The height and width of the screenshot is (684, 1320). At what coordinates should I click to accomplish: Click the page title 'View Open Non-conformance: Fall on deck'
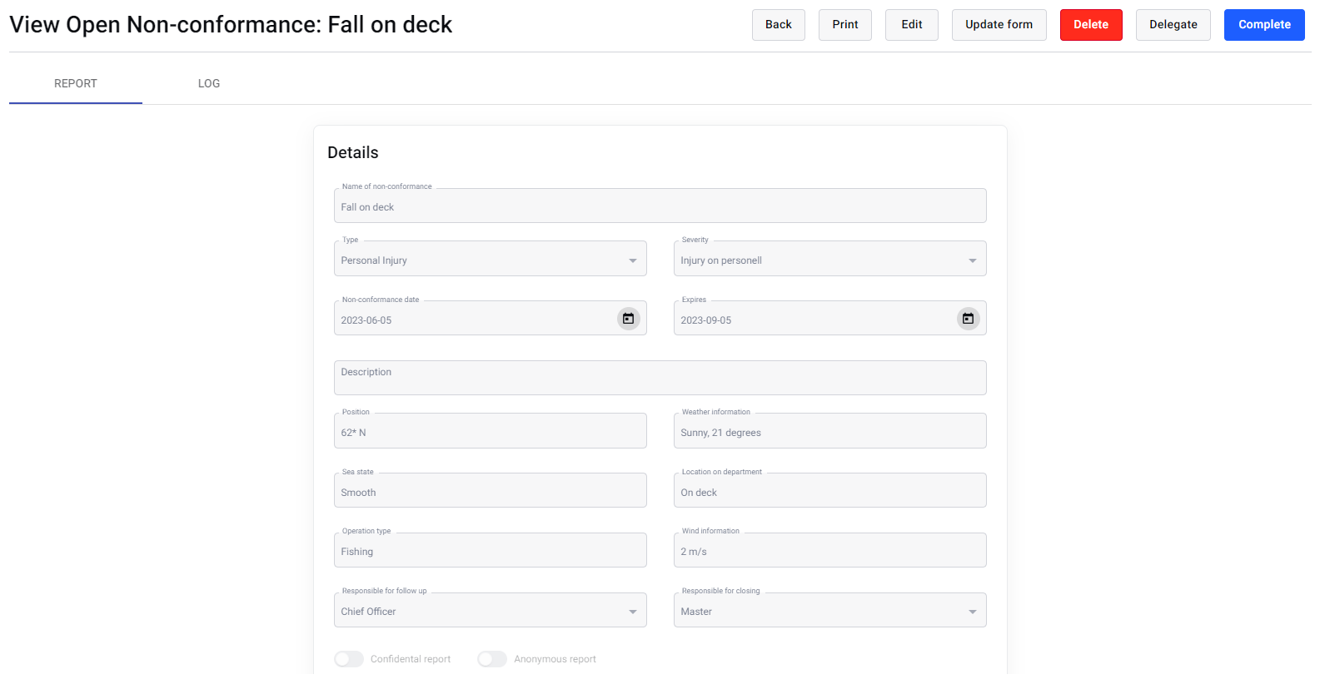coord(231,25)
